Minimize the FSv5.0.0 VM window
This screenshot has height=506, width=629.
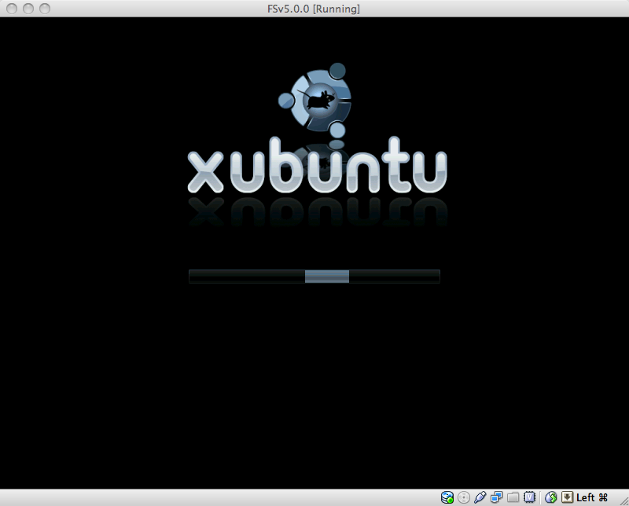tap(28, 9)
